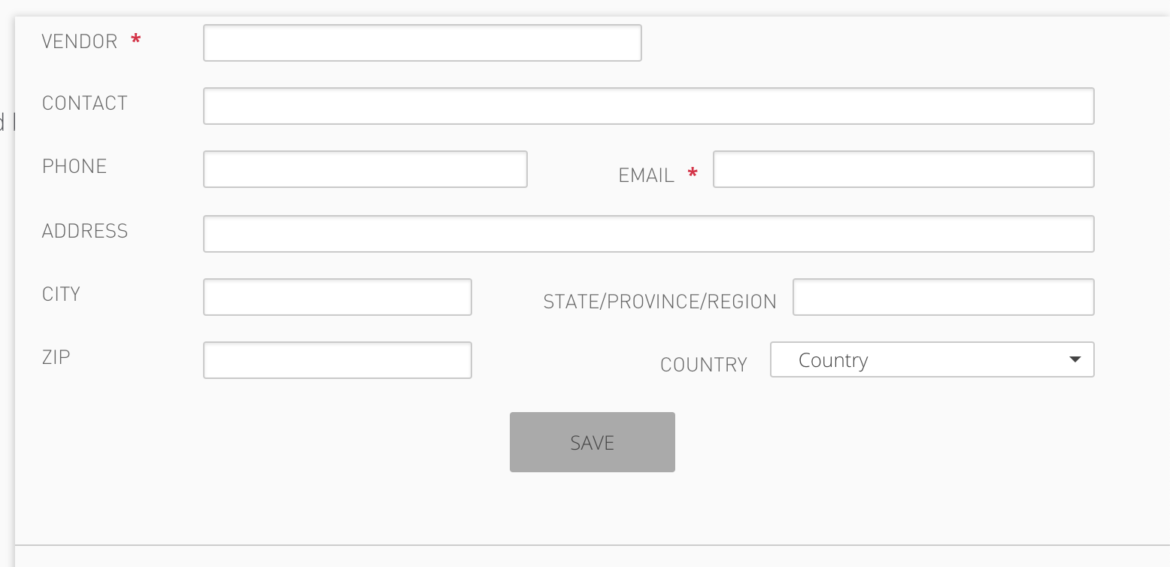Click the Country dropdown caret arrow
The width and height of the screenshot is (1170, 567).
1075,360
